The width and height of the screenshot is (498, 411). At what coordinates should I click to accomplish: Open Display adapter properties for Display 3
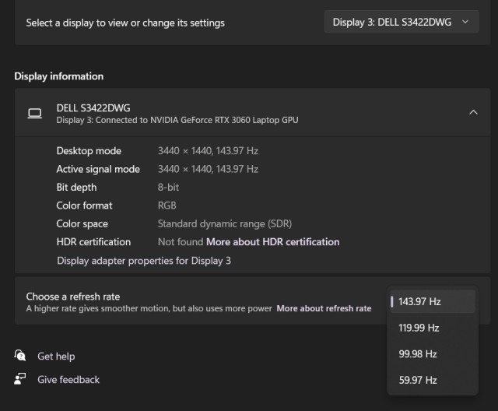(144, 261)
